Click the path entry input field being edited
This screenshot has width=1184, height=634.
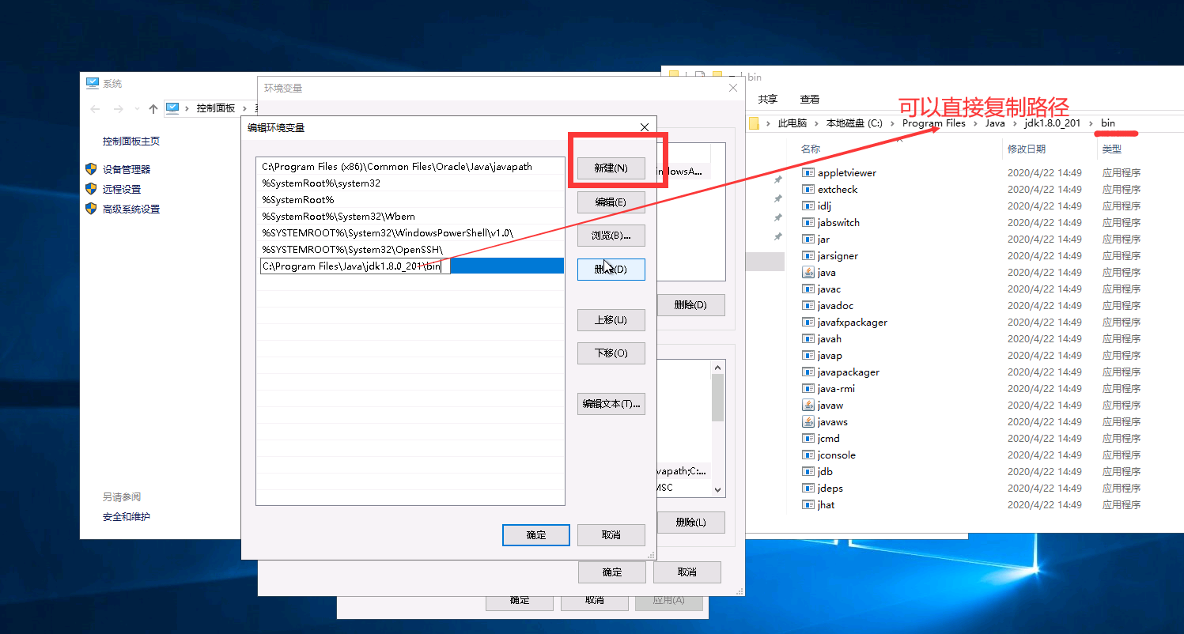[355, 266]
